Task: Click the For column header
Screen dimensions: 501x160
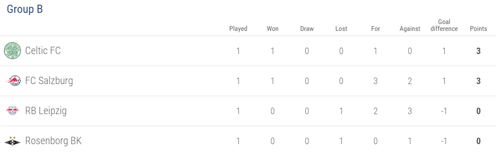Action: pyautogui.click(x=375, y=29)
